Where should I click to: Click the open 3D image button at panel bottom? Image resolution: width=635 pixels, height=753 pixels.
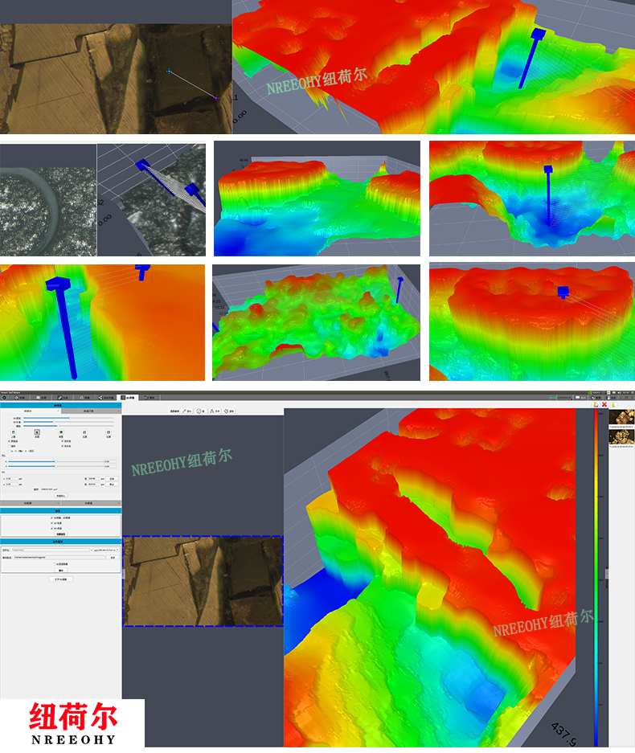60,579
